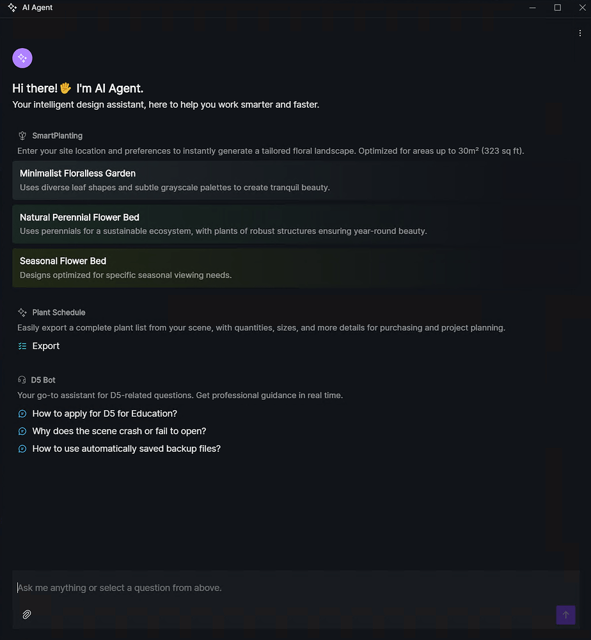Click the chat bubble icon beside crash question
This screenshot has width=591, height=640.
[22, 431]
